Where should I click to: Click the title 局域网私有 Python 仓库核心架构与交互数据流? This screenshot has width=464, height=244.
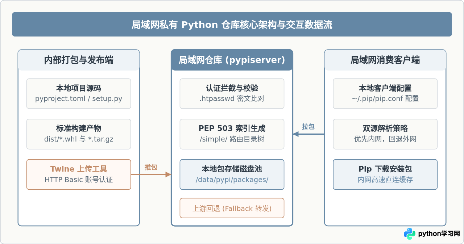coord(232,25)
